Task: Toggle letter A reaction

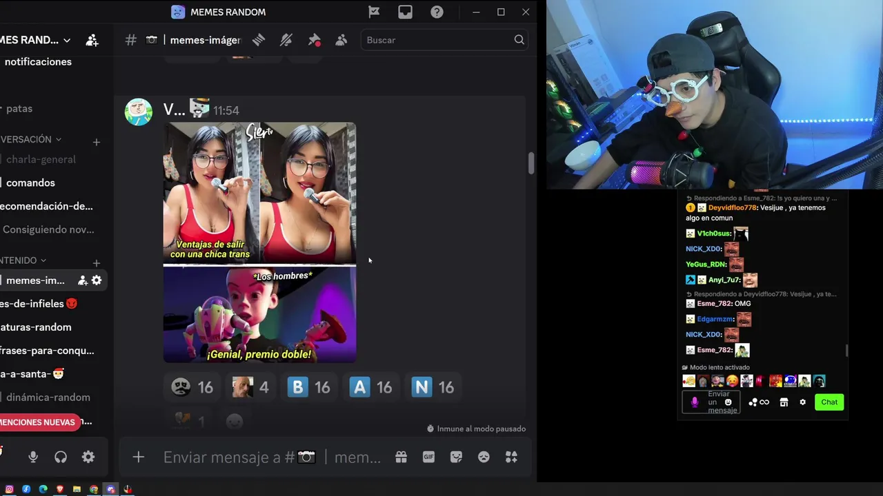Action: [x=371, y=387]
